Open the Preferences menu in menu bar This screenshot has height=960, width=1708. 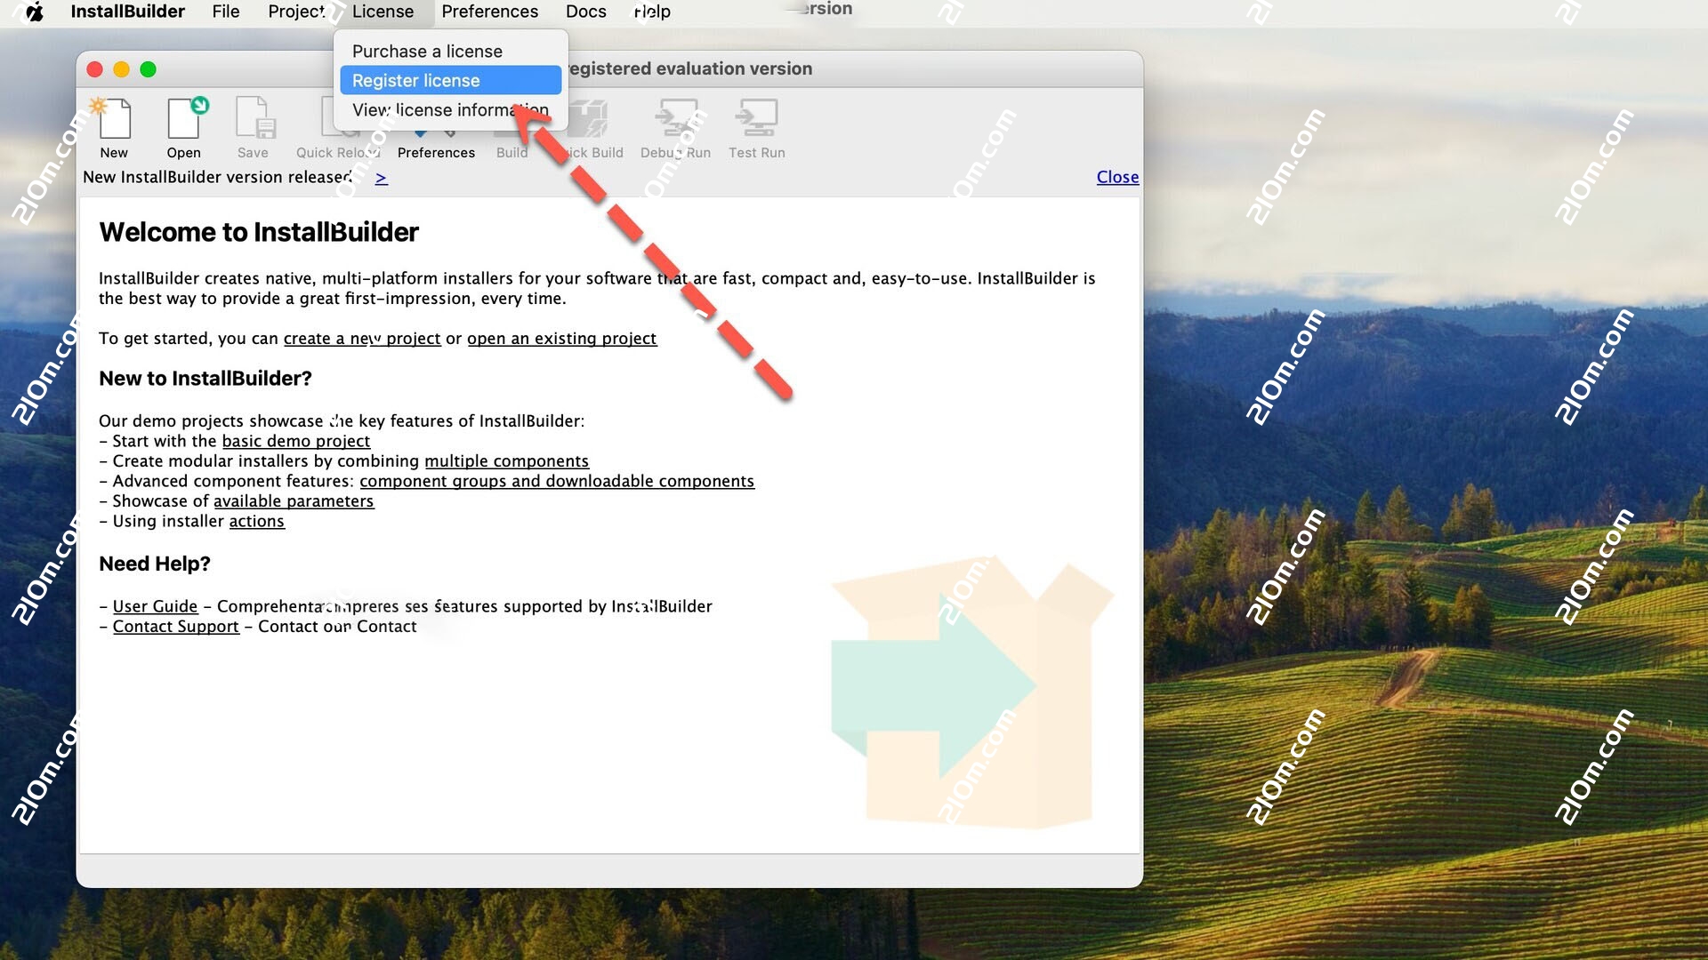pos(490,12)
